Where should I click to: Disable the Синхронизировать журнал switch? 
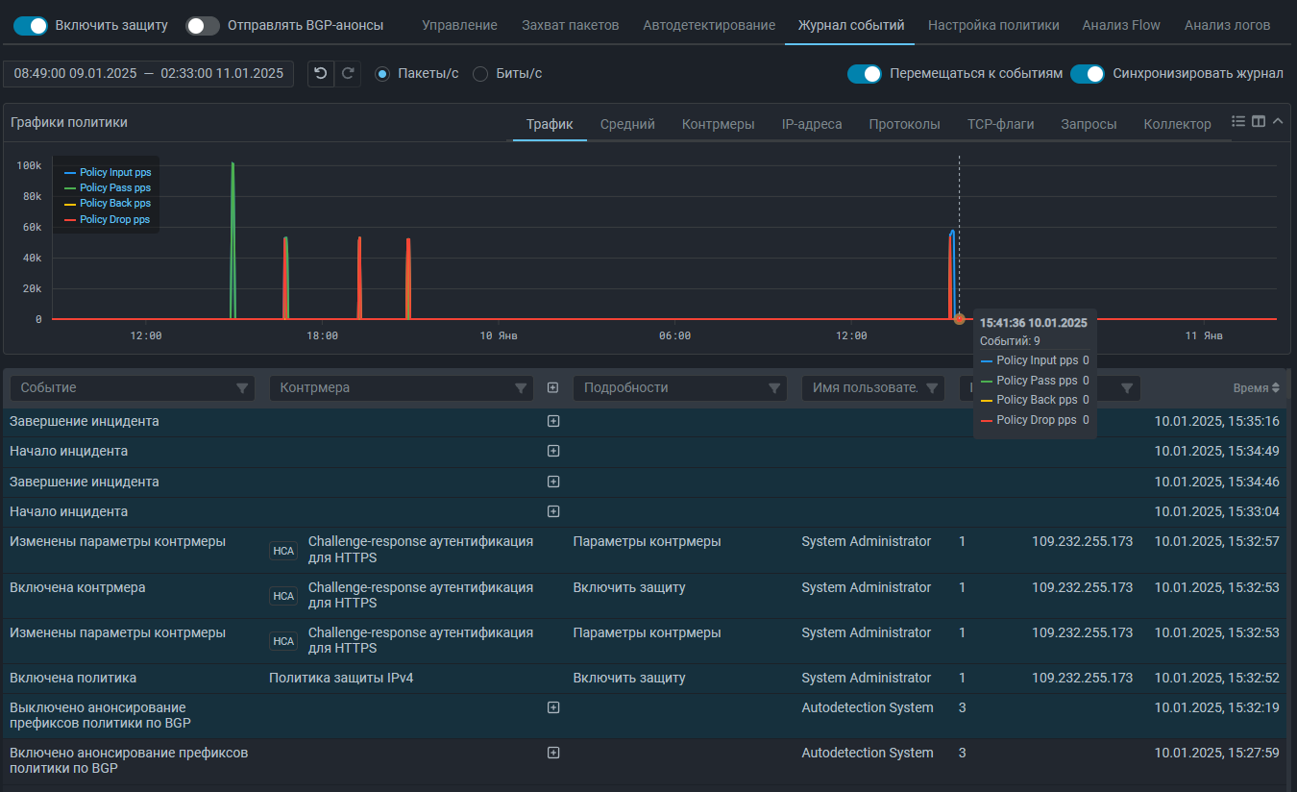[1087, 74]
